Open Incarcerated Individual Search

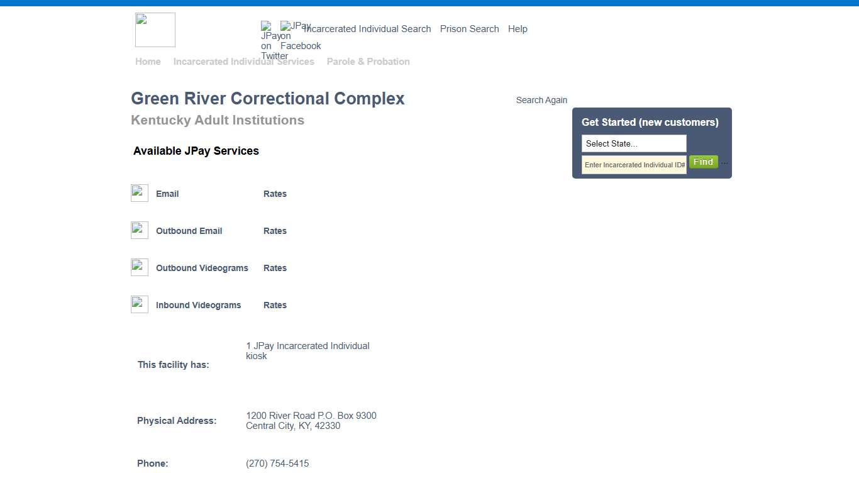point(368,28)
